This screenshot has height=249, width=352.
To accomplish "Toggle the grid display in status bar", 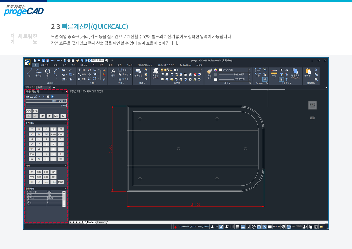I will point(237,227).
